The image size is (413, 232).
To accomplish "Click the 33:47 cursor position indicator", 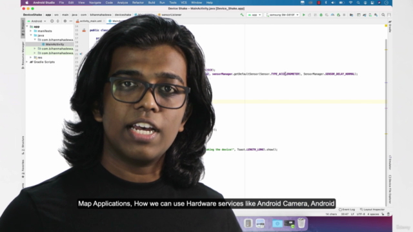I will pos(345,214).
